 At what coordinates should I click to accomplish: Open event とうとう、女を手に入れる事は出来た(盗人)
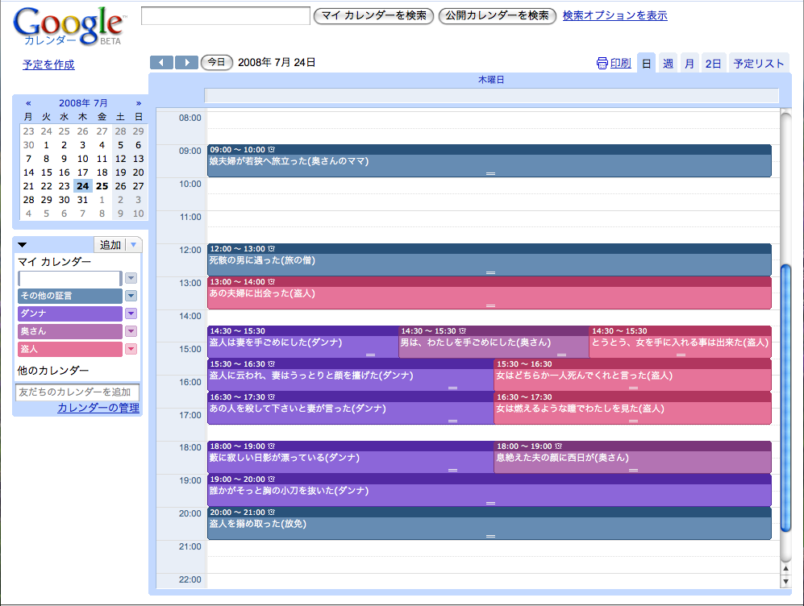681,342
